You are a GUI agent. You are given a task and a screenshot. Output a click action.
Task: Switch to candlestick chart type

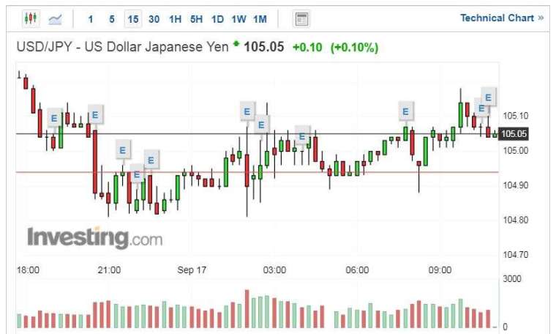click(x=31, y=18)
